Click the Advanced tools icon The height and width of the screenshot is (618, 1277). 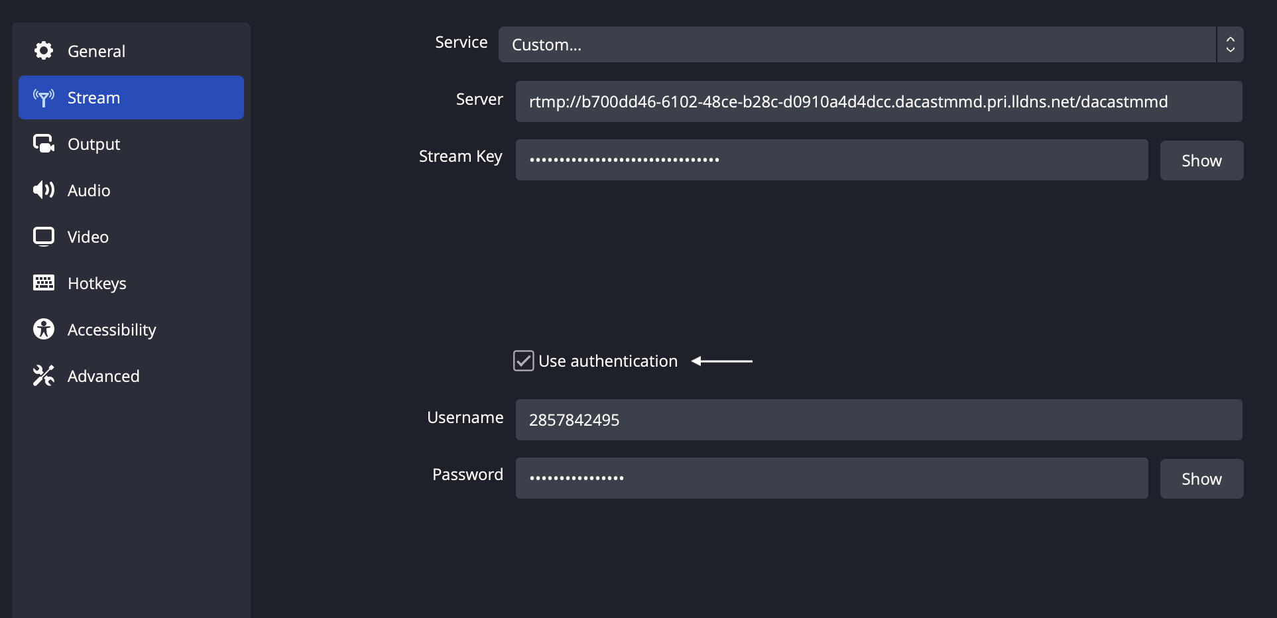pos(44,375)
